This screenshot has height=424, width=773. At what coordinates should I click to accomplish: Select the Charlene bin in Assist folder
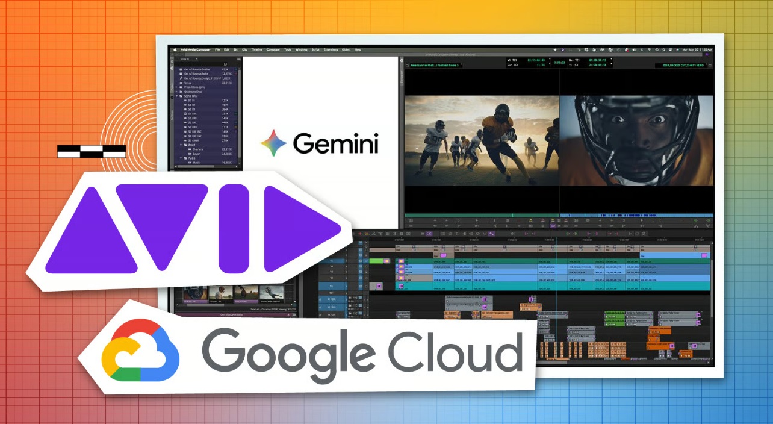tap(199, 149)
